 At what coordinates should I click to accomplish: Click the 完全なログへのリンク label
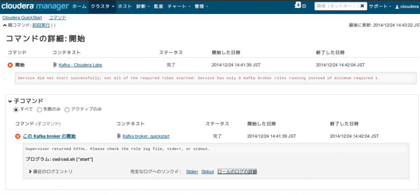(152, 172)
